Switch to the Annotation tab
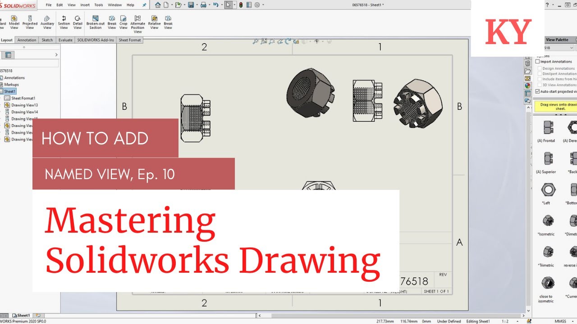The height and width of the screenshot is (324, 577). click(27, 40)
